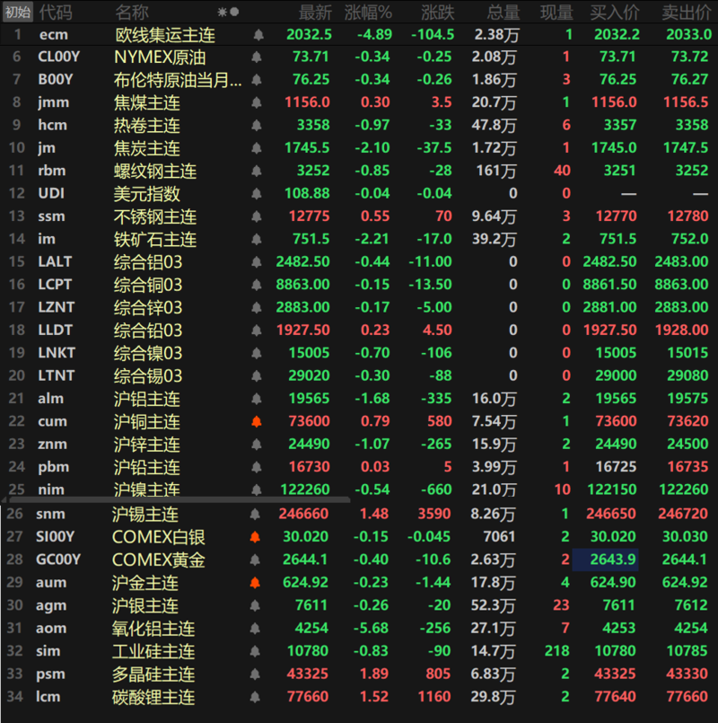Toggle the orange alert bell for 沪金主连
Viewport: 718px width, 723px height.
[x=256, y=583]
